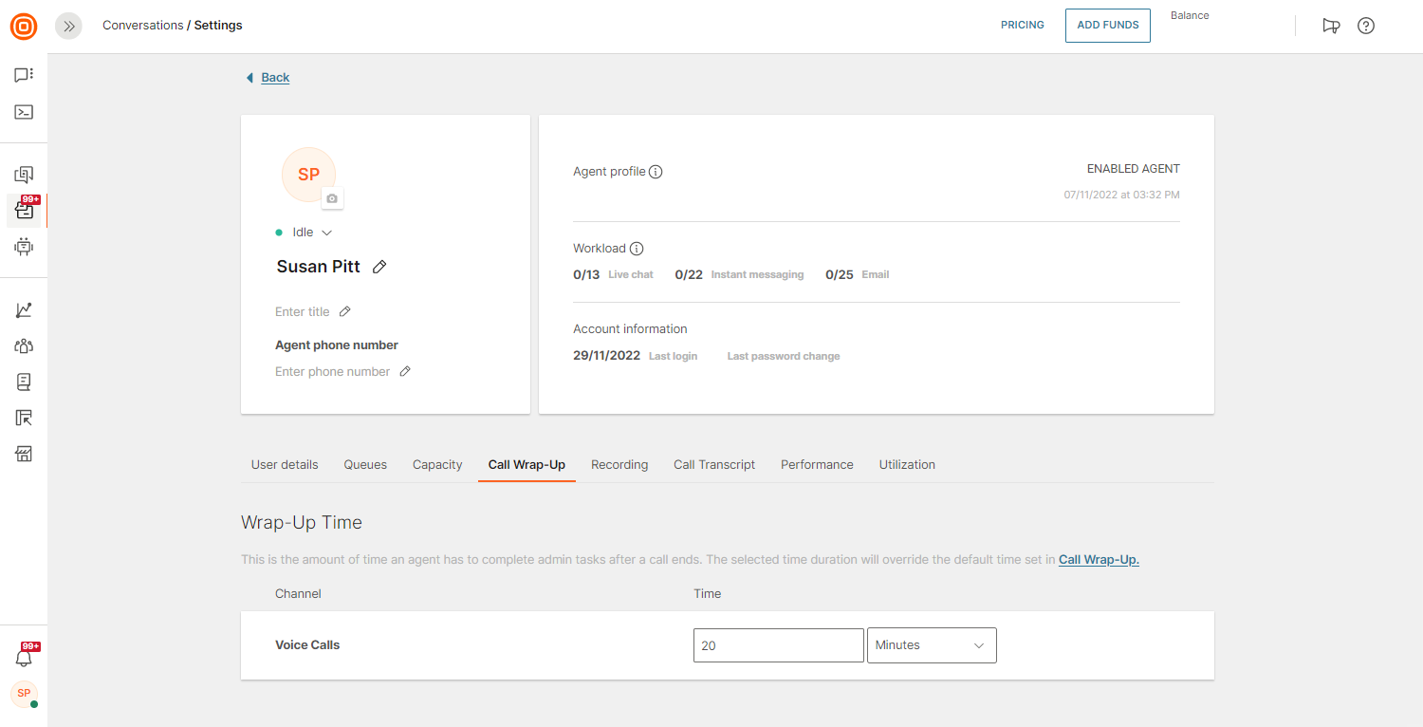Open the chat conversations sidebar icon
The width and height of the screenshot is (1423, 727).
tap(24, 75)
